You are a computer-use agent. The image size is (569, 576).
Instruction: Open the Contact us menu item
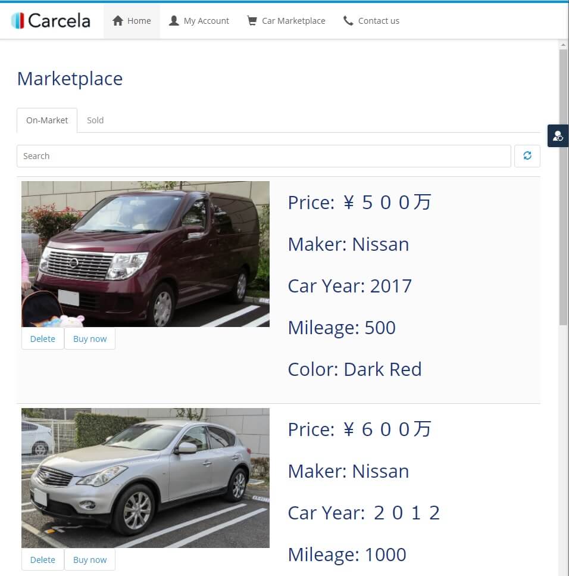pyautogui.click(x=371, y=21)
